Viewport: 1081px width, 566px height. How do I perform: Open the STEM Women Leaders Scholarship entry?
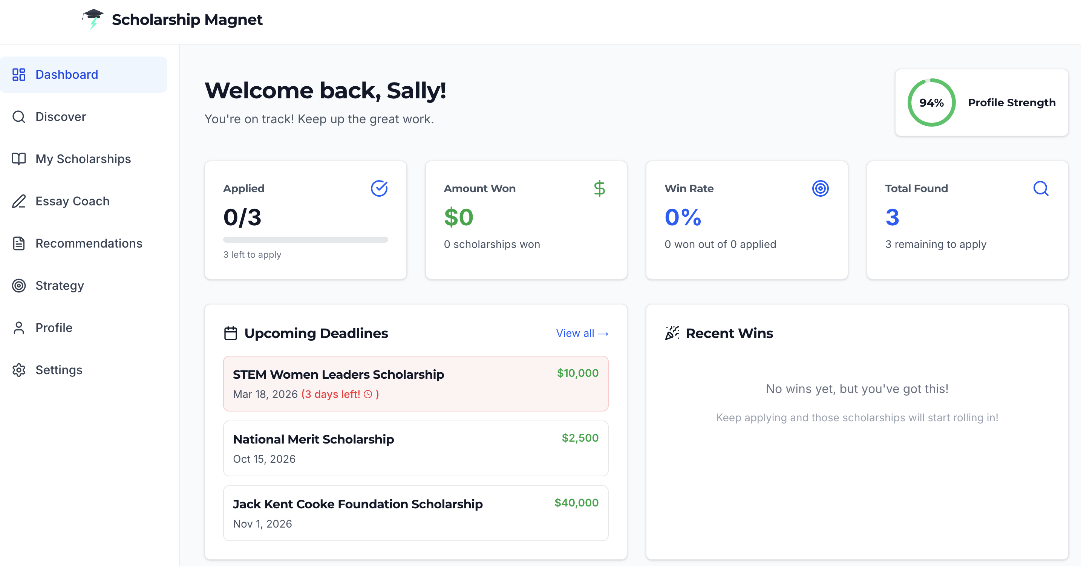[415, 383]
